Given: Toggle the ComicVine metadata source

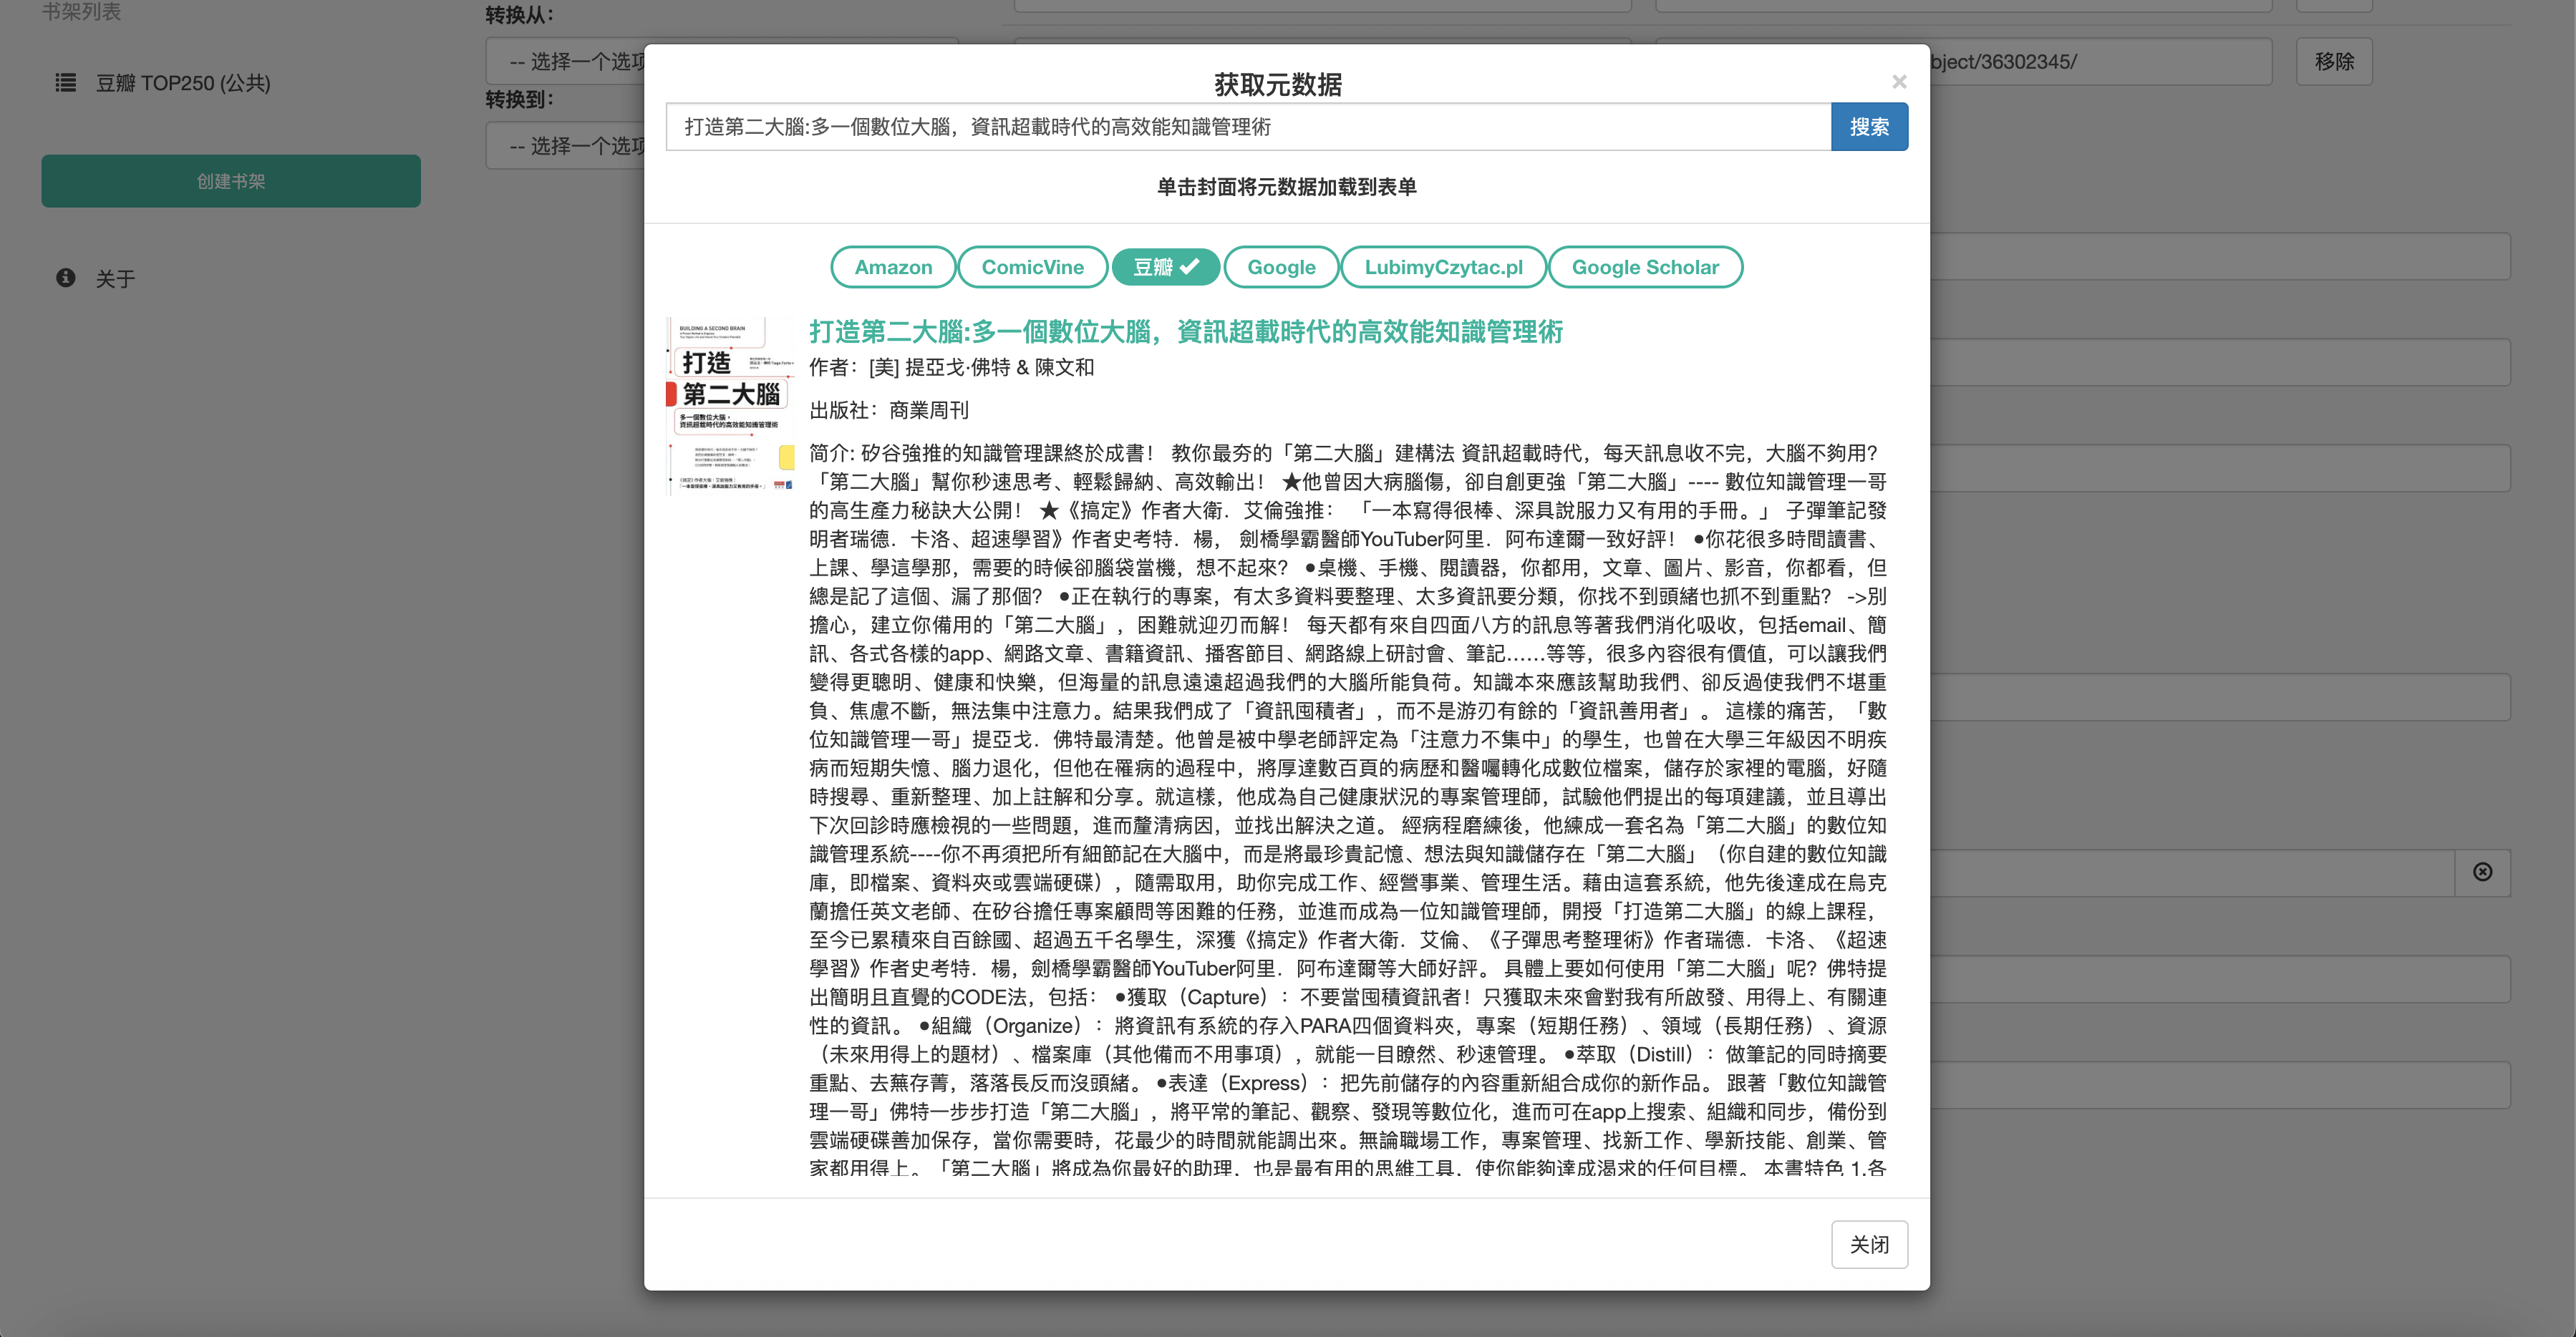Looking at the screenshot, I should click(1032, 267).
